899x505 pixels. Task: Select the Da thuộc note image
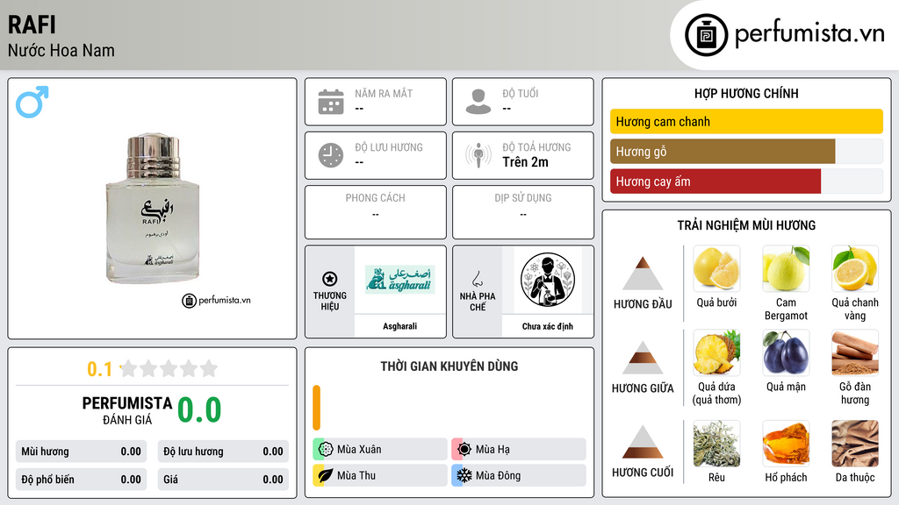pos(855,444)
